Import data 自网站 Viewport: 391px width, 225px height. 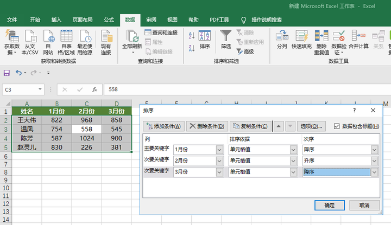[x=48, y=42]
